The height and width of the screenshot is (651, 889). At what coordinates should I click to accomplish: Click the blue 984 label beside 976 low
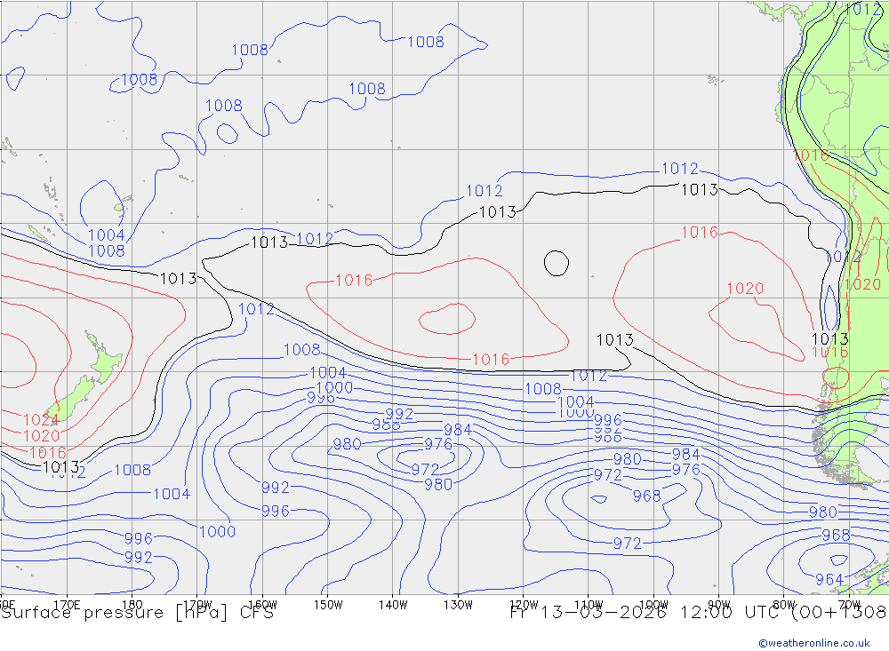click(457, 430)
